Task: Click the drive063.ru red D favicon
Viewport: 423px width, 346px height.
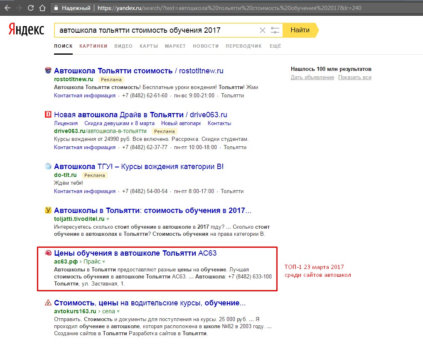Action: coord(48,114)
